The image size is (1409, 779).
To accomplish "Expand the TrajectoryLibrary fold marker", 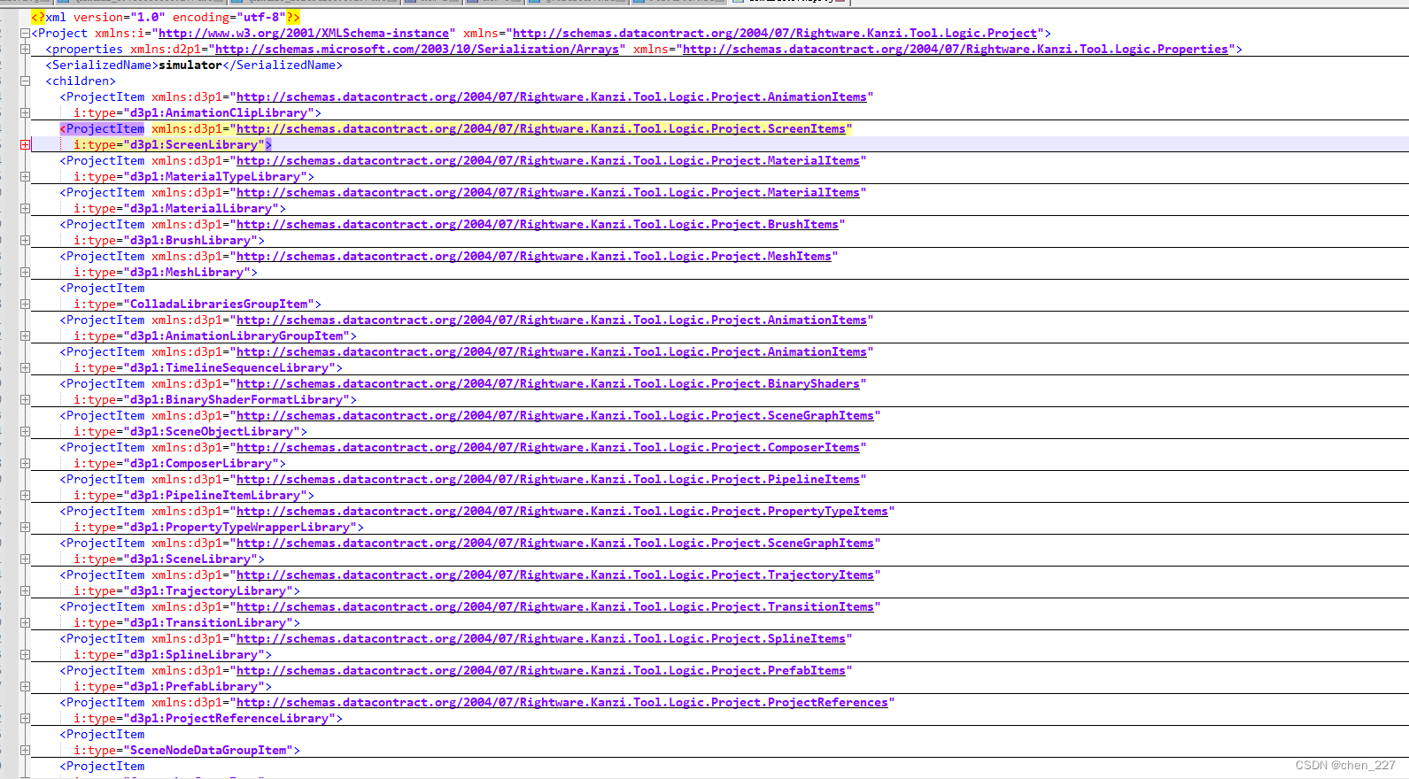I will 25,591.
